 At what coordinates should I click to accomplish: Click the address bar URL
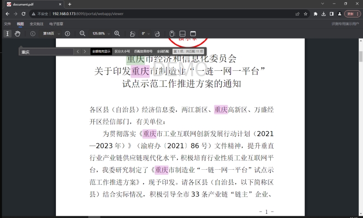click(x=88, y=14)
